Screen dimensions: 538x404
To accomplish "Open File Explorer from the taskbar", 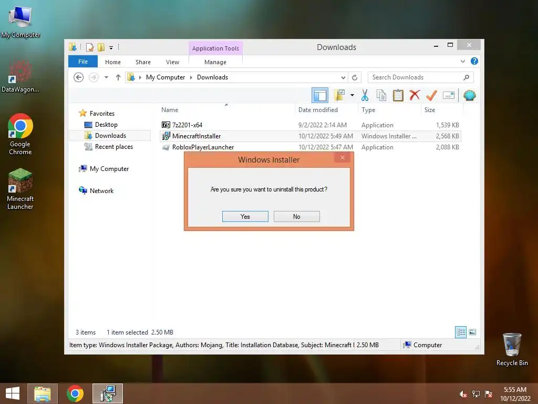I will point(43,393).
